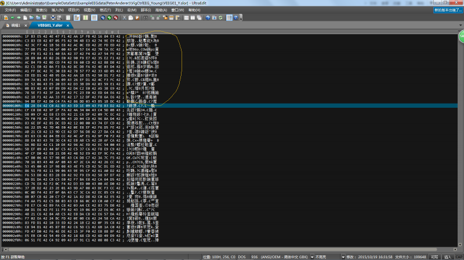The width and height of the screenshot is (464, 260).
Task: Close the VEEG01_Y.slor tab
Action: 68,25
